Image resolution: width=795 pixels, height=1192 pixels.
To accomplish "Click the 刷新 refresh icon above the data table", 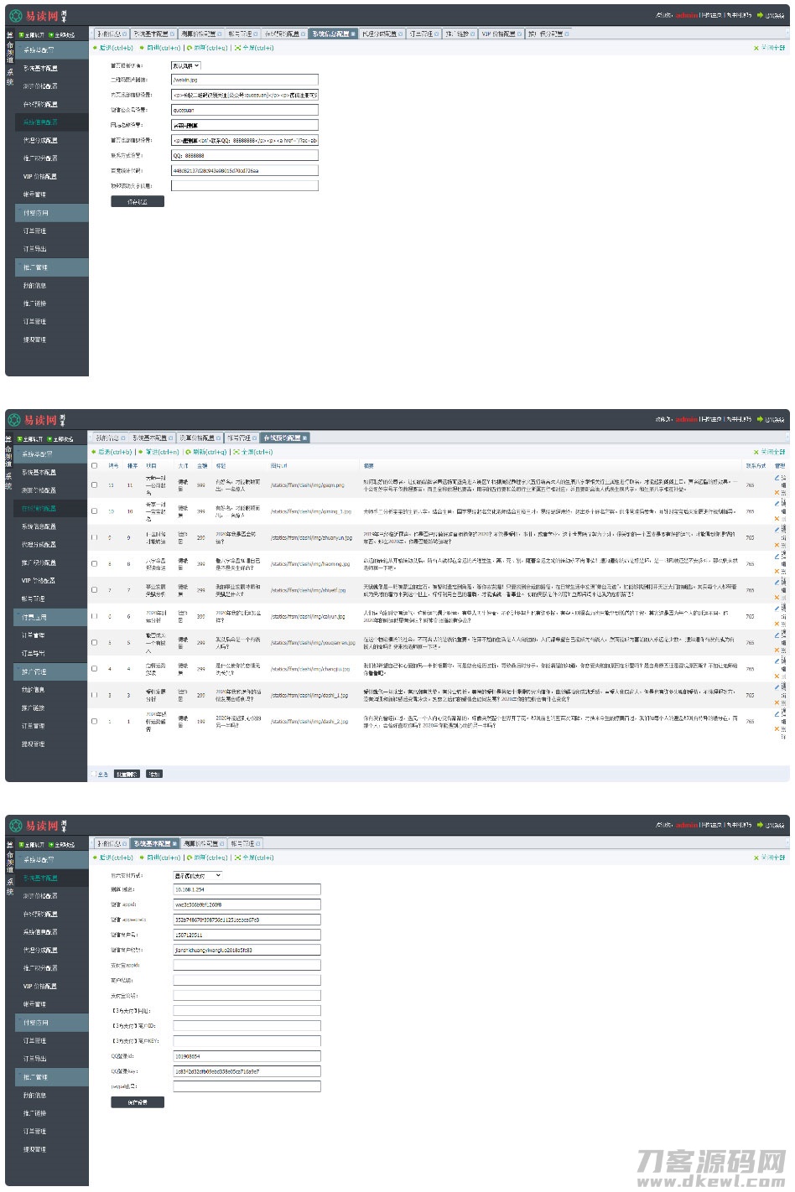I will coord(190,452).
